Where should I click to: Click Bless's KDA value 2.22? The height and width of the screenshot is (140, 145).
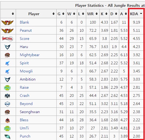(136, 120)
